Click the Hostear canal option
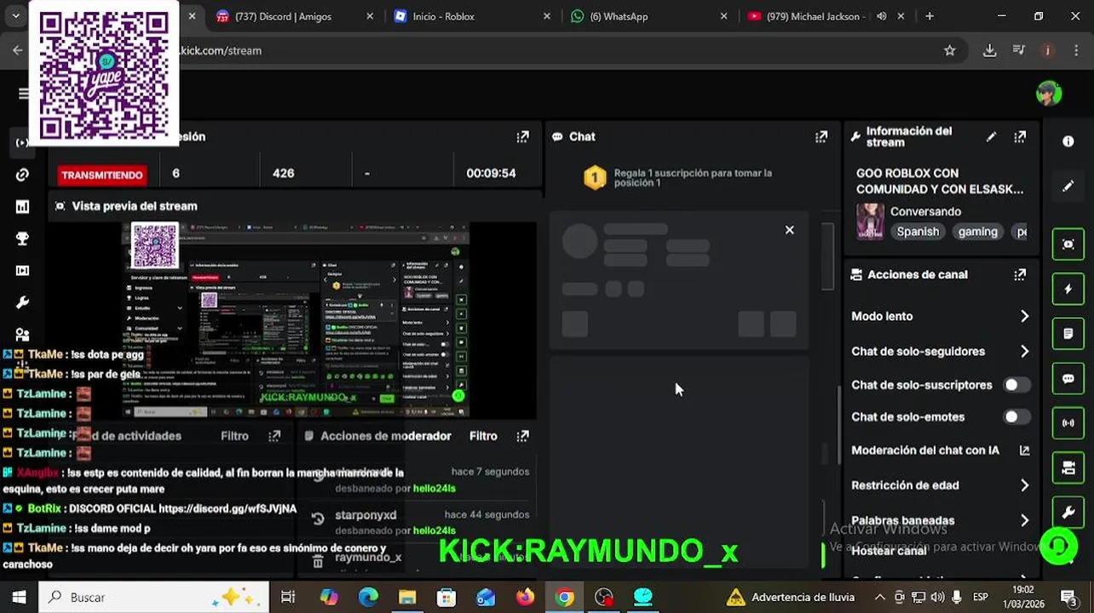This screenshot has height=613, width=1094. (x=889, y=551)
